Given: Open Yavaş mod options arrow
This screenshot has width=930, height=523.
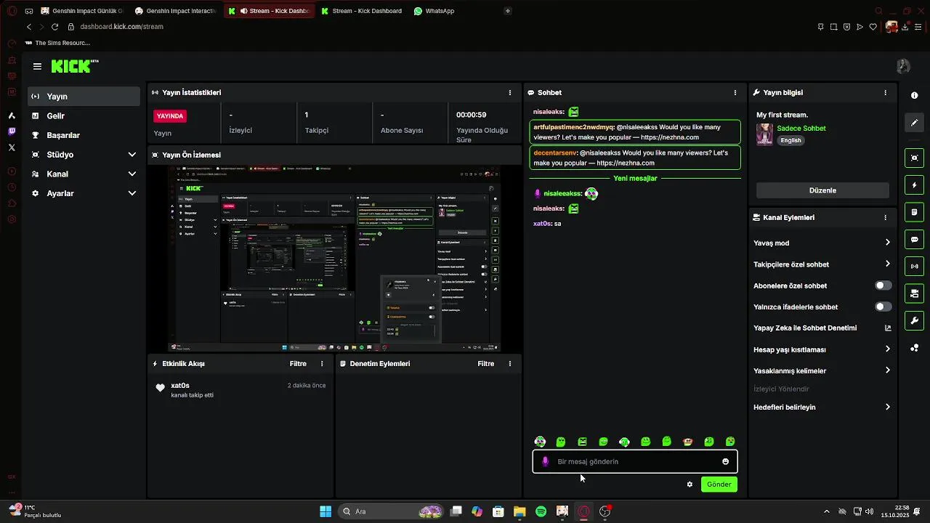Looking at the screenshot, I should click(887, 243).
